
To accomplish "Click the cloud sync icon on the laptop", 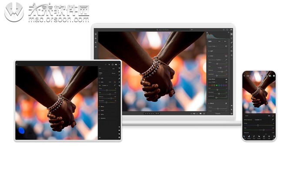I will click(231, 30).
